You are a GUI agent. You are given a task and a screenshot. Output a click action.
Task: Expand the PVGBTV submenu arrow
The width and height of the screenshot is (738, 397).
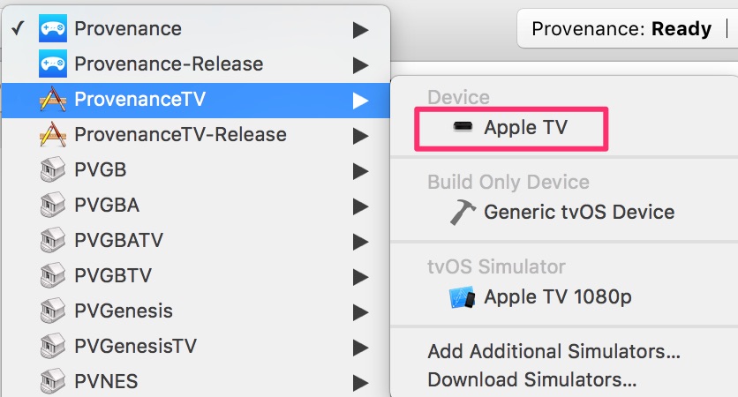click(360, 276)
